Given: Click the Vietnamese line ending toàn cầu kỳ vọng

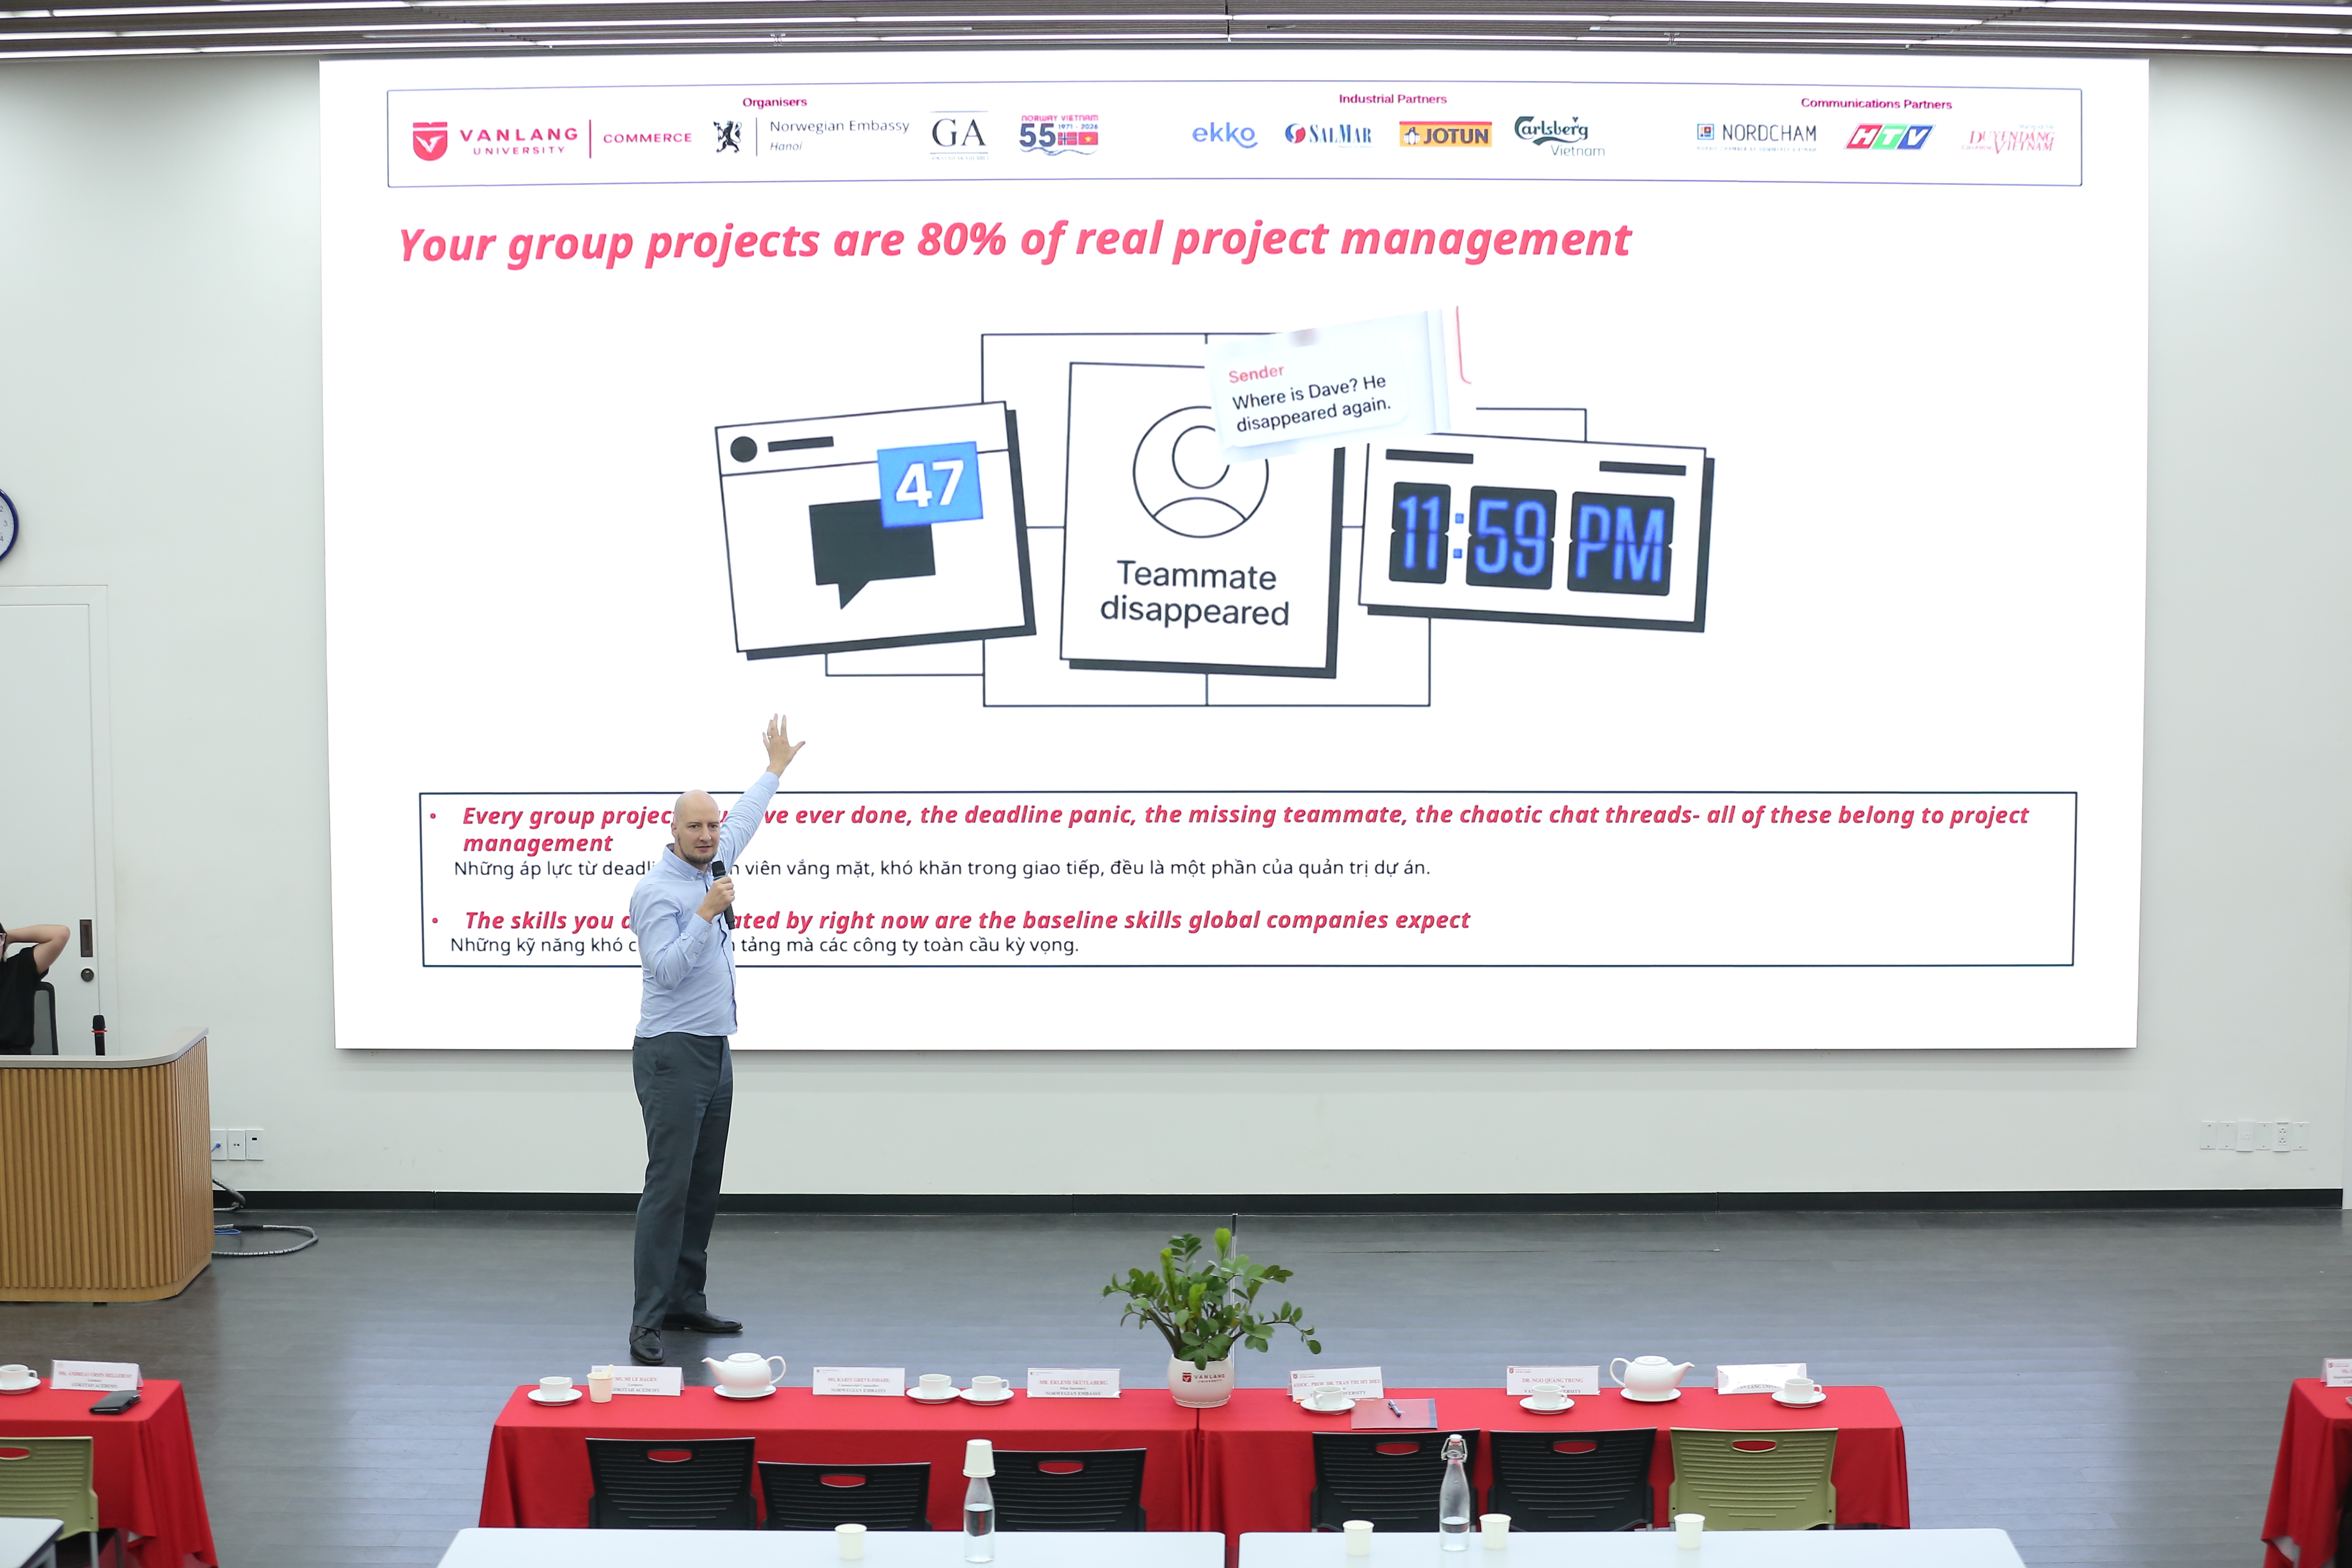Looking at the screenshot, I should [x=764, y=945].
